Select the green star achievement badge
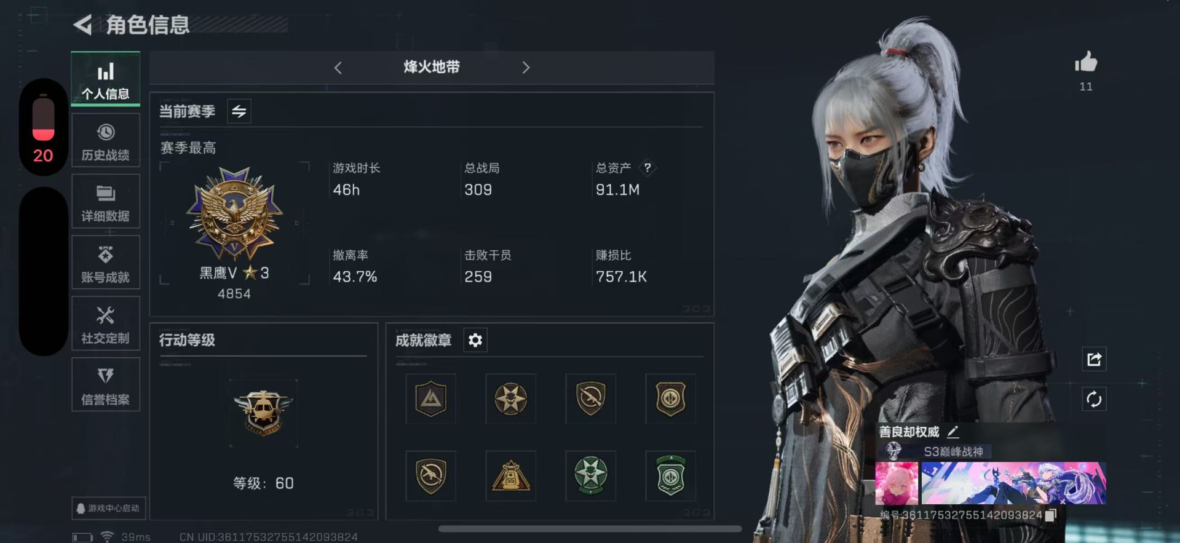The height and width of the screenshot is (543, 1180). 590,475
